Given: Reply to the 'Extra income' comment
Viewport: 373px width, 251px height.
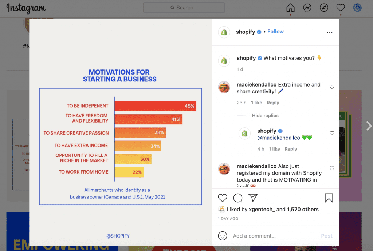Looking at the screenshot, I should pos(272,103).
